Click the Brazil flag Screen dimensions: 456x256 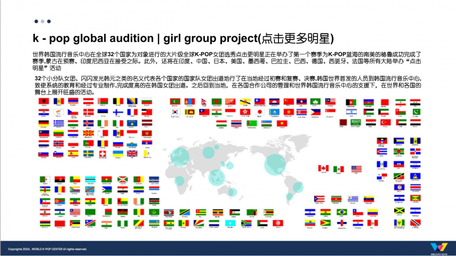pyautogui.click(x=342, y=212)
